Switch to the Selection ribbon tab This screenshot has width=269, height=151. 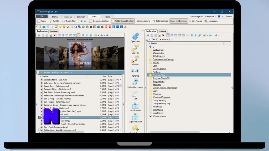(x=81, y=17)
